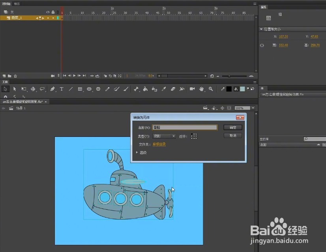
Task: Click the new layer icon in timeline
Action: [4, 76]
